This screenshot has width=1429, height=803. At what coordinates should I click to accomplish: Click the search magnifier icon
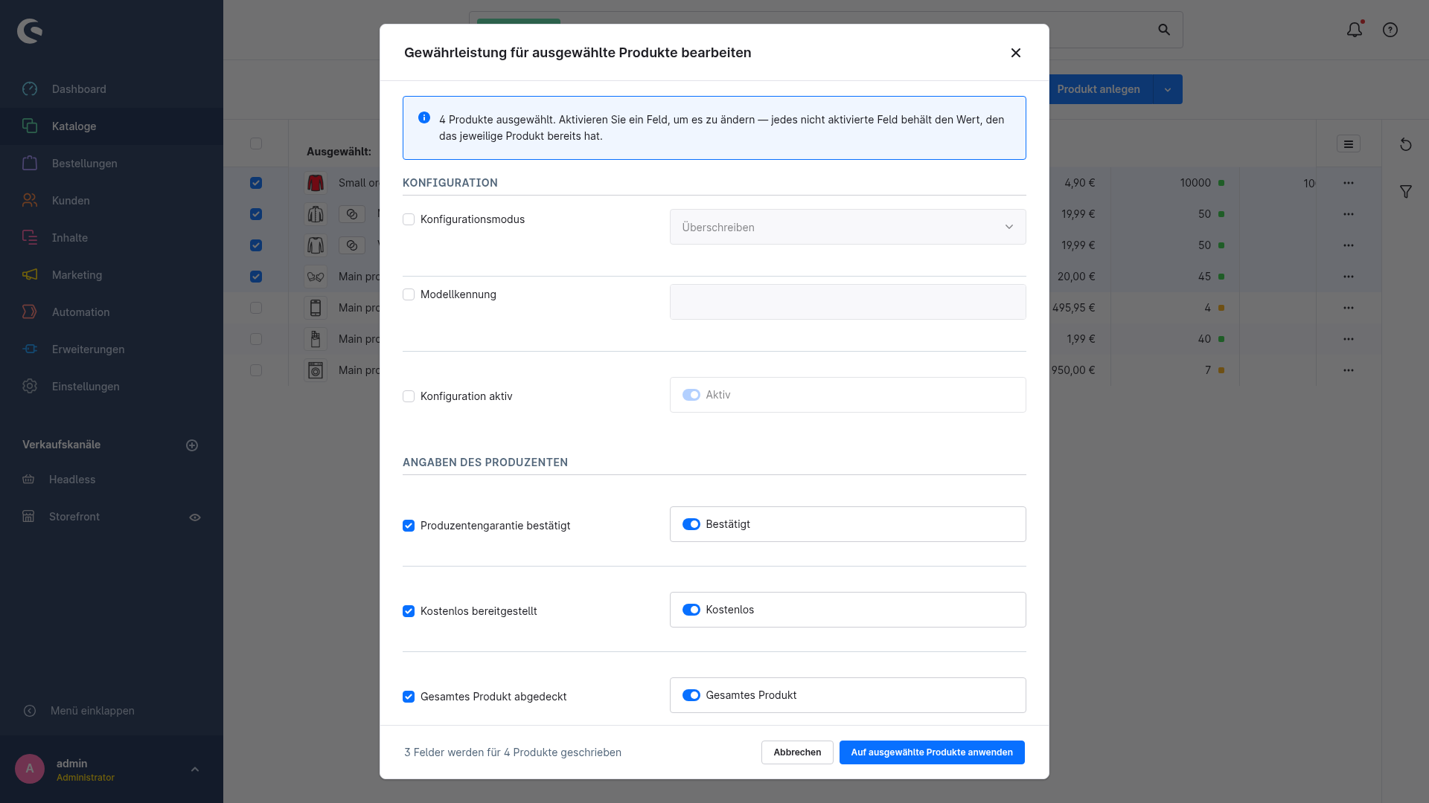[1164, 30]
